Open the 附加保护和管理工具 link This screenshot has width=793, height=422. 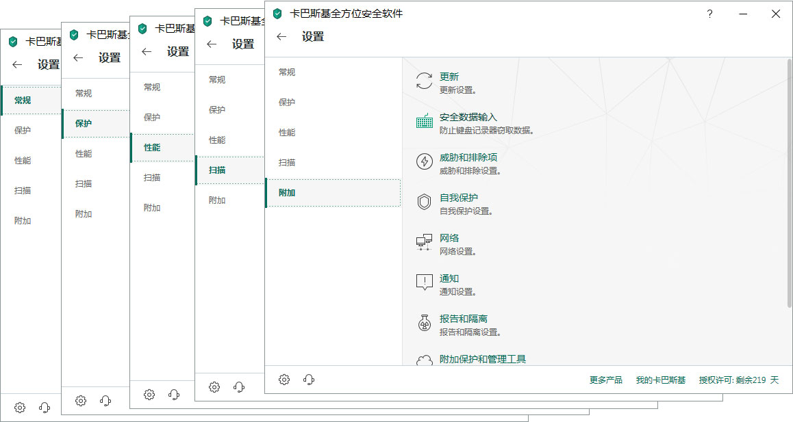(x=483, y=359)
